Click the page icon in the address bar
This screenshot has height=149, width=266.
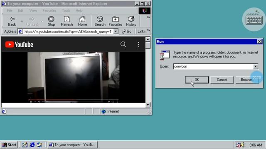[x=21, y=31]
